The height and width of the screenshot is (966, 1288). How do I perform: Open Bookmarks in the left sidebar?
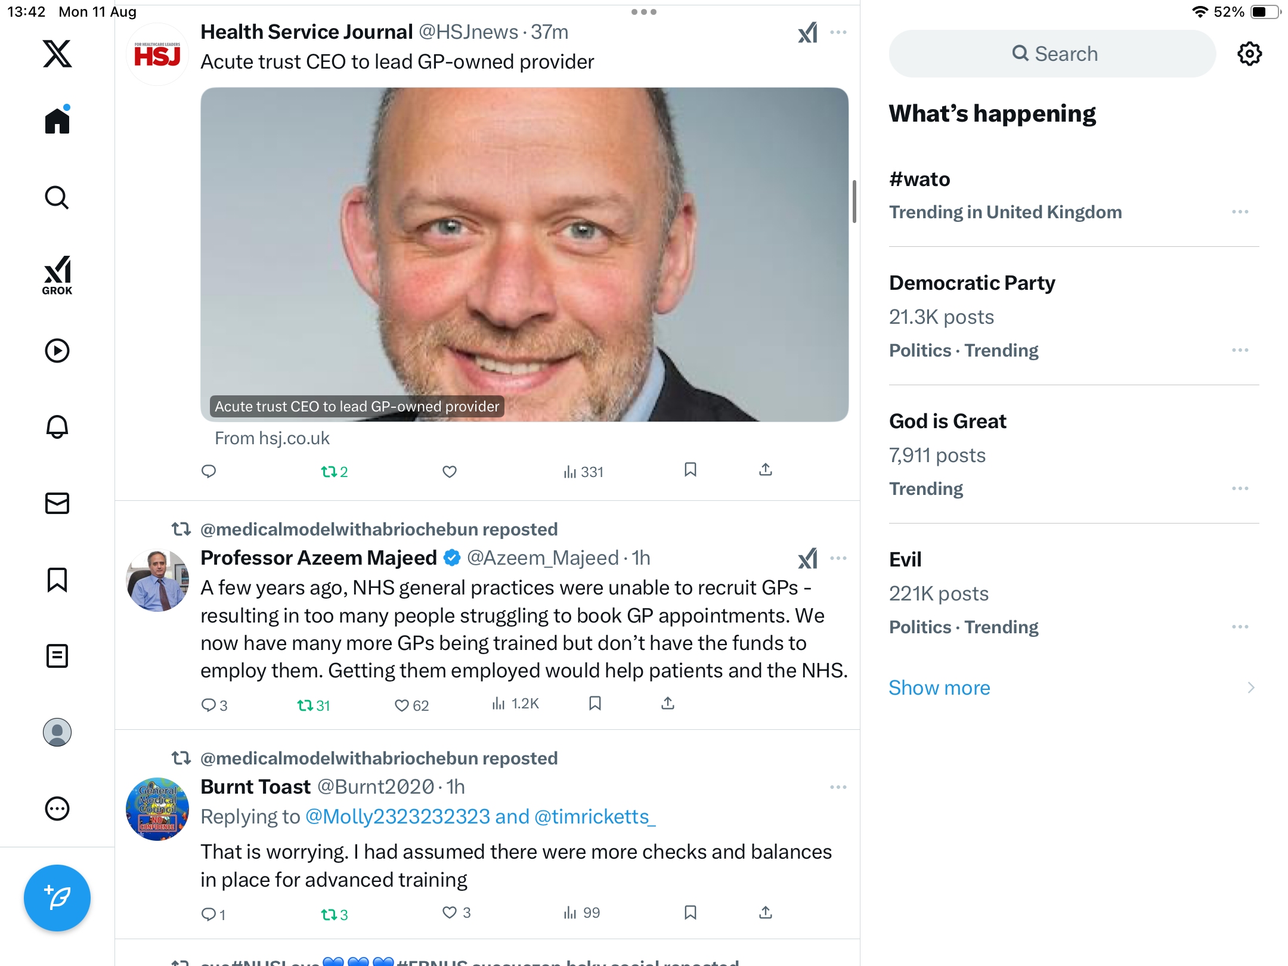pos(57,580)
